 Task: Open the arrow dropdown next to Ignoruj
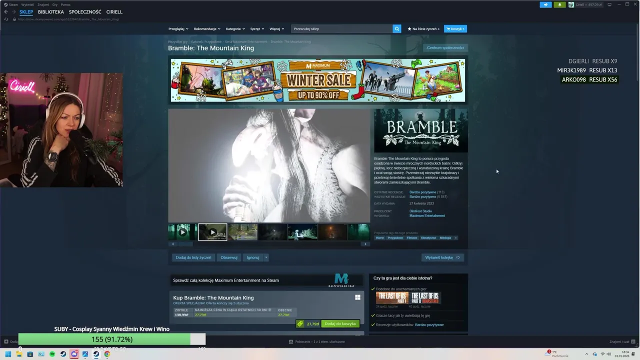(x=266, y=257)
